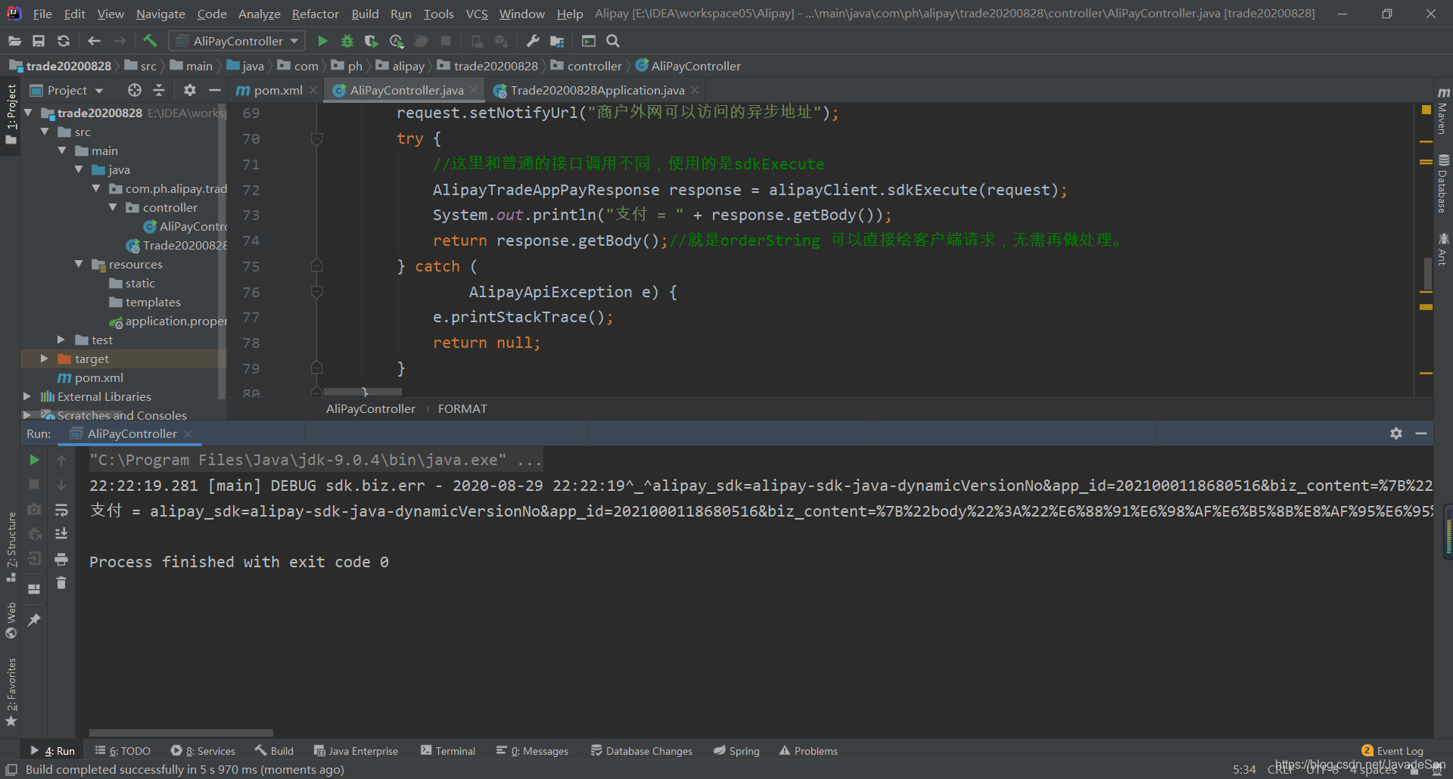Viewport: 1453px width, 779px height.
Task: Click the Save All icon
Action: tap(39, 41)
